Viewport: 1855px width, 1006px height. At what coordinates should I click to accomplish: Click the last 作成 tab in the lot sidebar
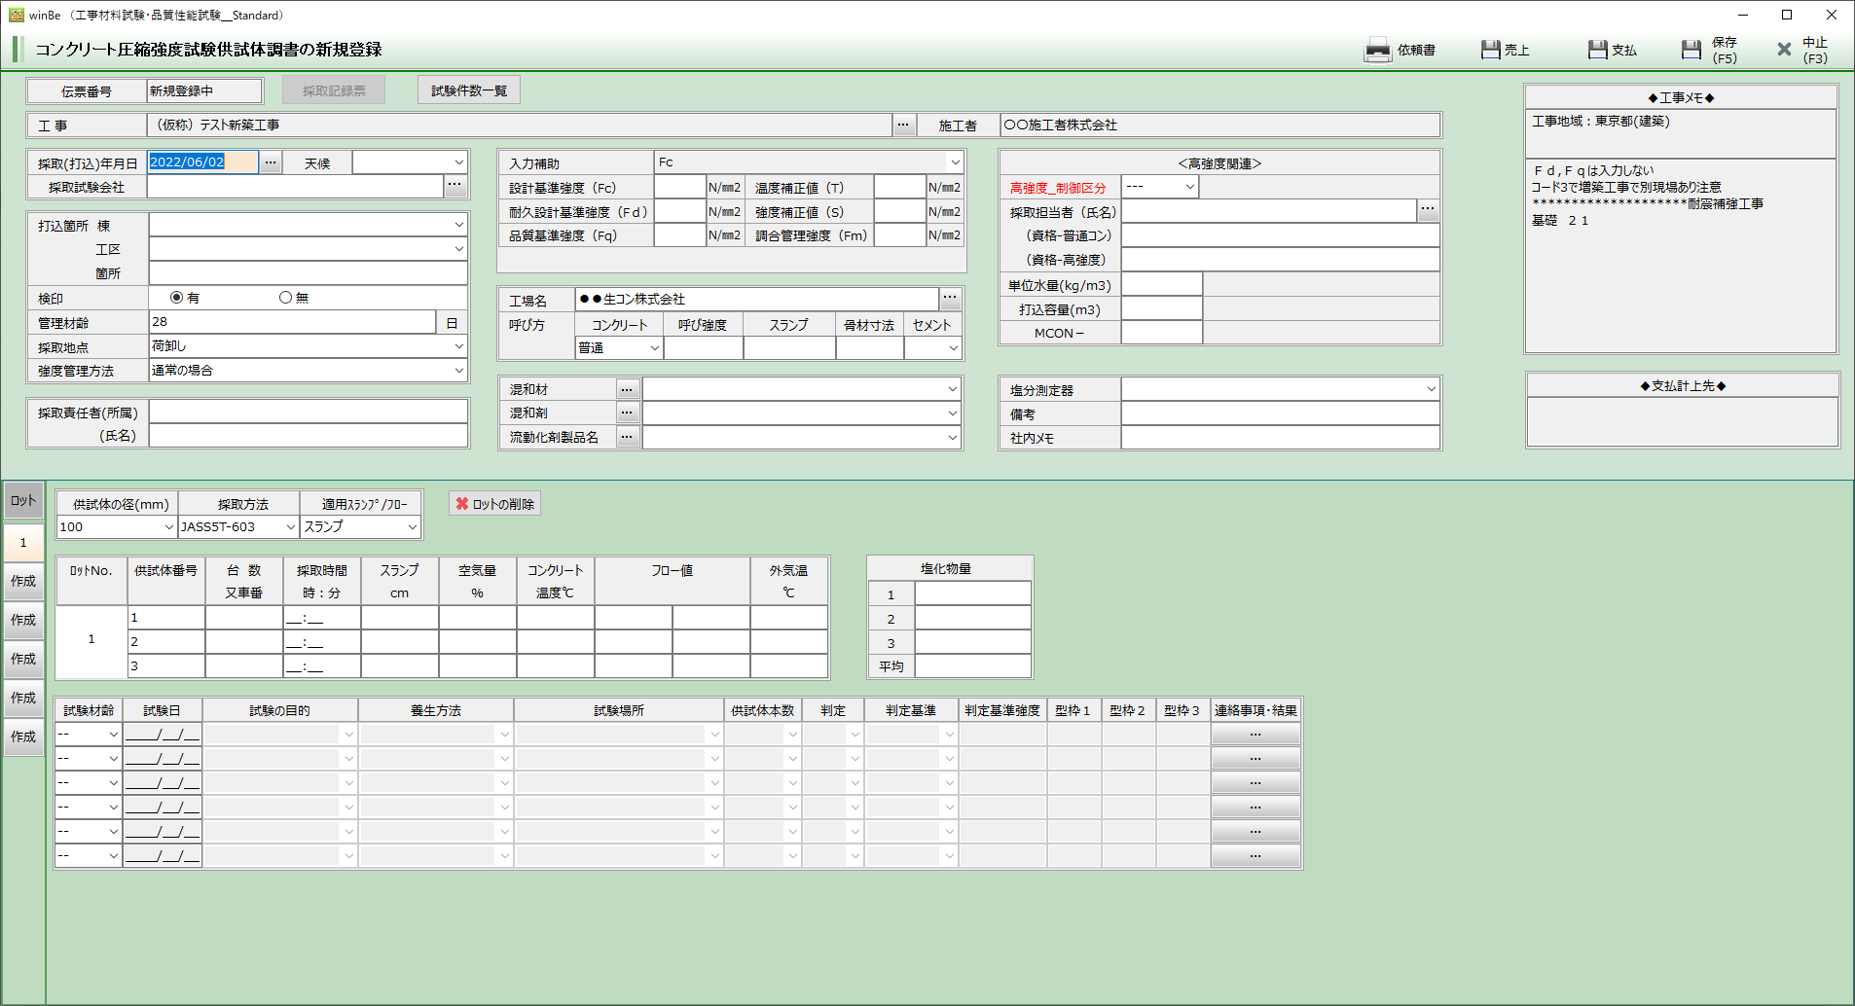23,737
